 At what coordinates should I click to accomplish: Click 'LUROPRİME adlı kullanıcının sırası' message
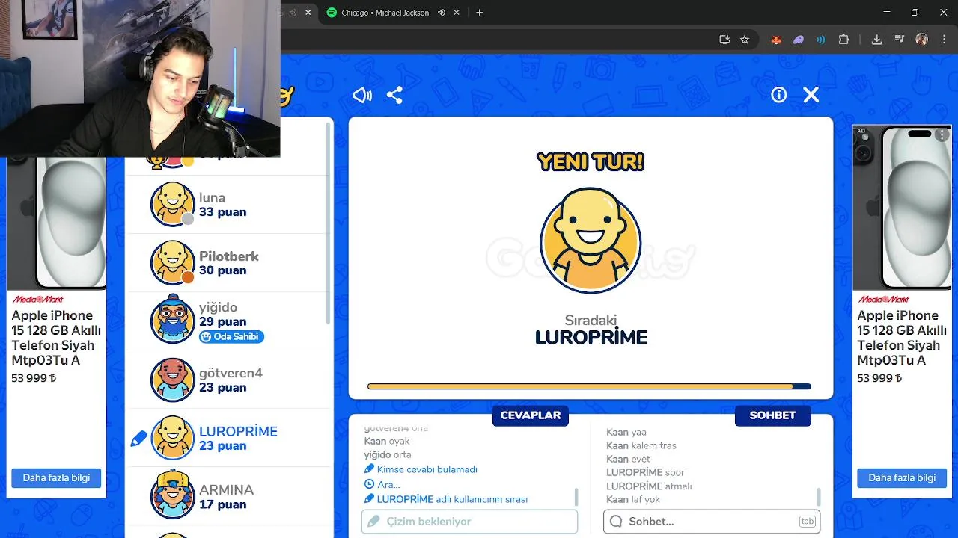click(452, 499)
